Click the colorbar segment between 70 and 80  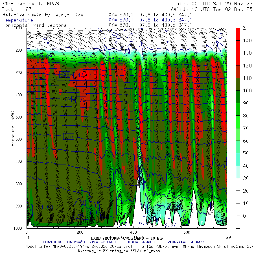coord(238,122)
